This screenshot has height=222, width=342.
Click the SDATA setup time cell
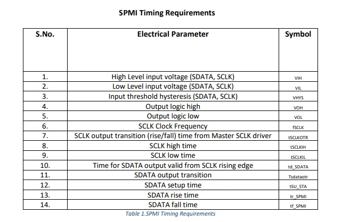(x=173, y=185)
